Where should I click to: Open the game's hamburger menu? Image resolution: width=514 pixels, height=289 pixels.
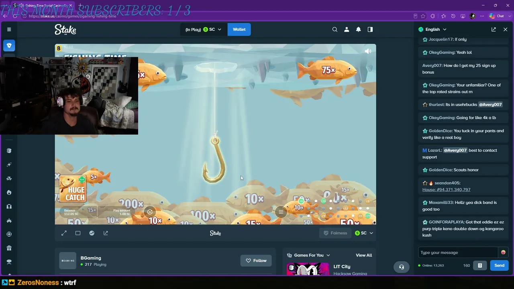tap(281, 212)
